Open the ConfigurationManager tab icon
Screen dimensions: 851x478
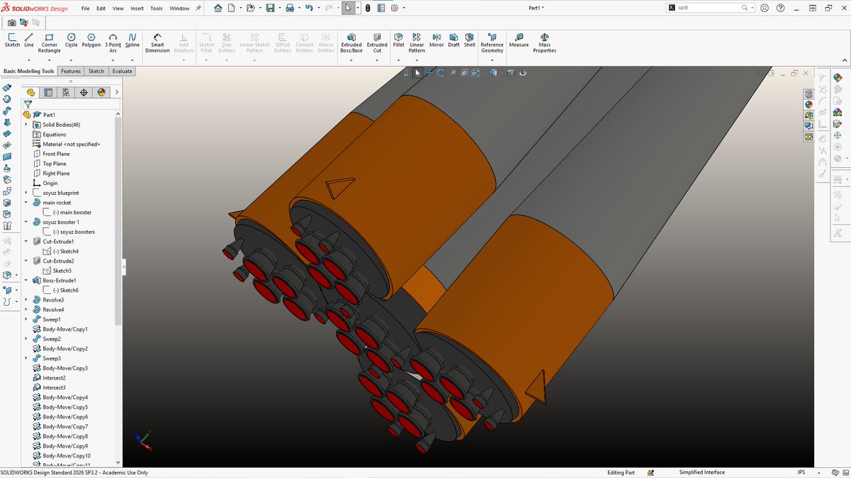pos(66,92)
